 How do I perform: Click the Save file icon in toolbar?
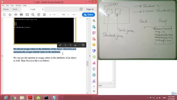4,15
